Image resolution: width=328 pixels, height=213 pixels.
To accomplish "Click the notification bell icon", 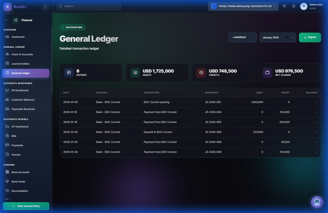I will pos(294,6).
